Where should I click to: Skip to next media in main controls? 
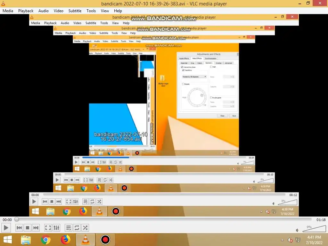click(36, 228)
